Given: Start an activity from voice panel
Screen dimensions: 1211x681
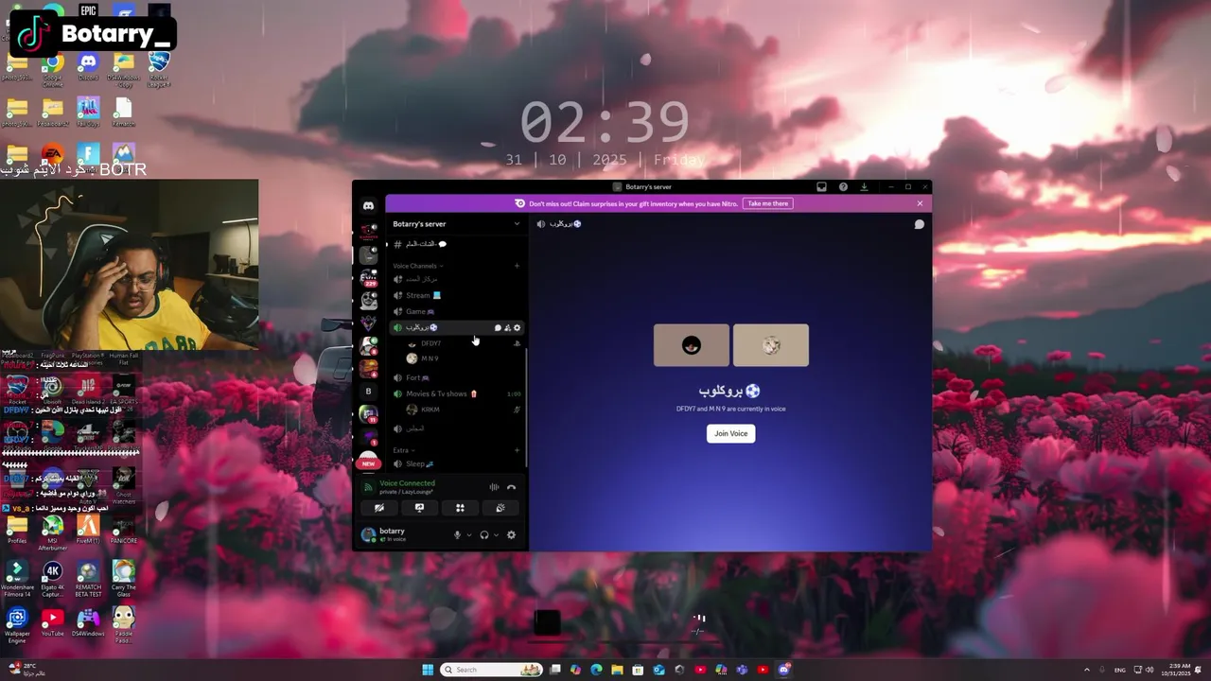Looking at the screenshot, I should click(460, 508).
